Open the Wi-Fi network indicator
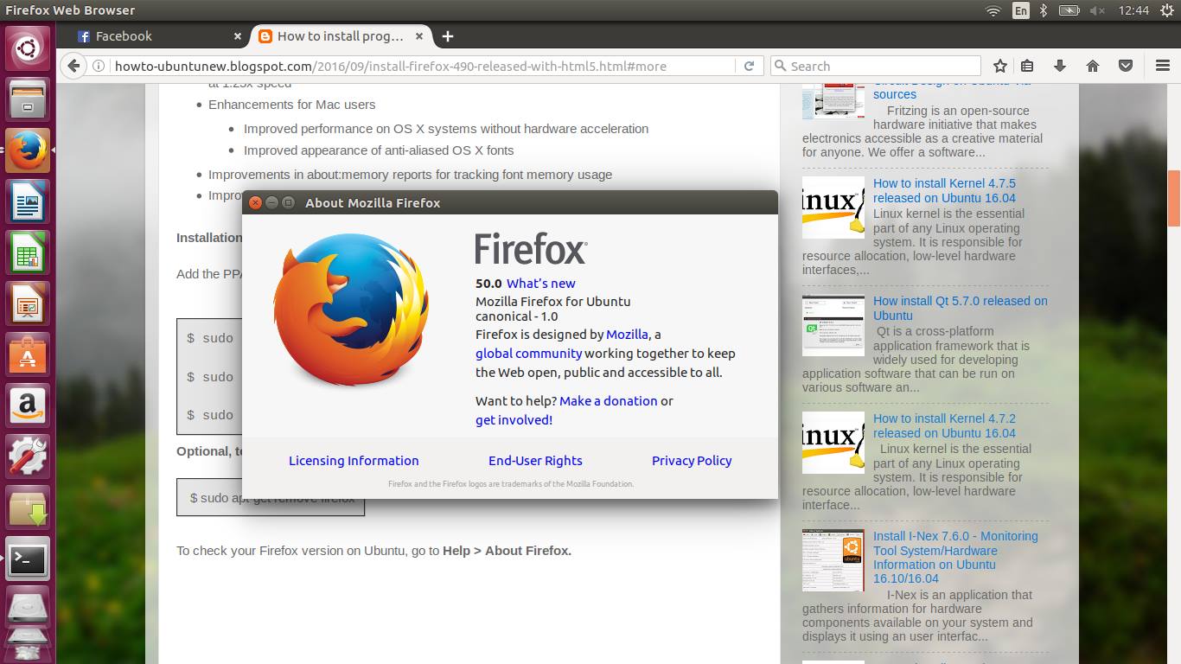The width and height of the screenshot is (1181, 664). tap(993, 10)
